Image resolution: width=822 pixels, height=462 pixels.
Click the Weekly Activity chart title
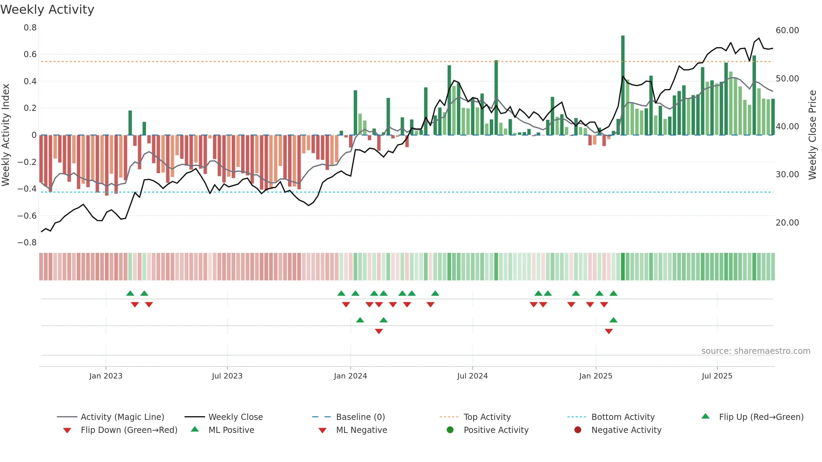[47, 10]
